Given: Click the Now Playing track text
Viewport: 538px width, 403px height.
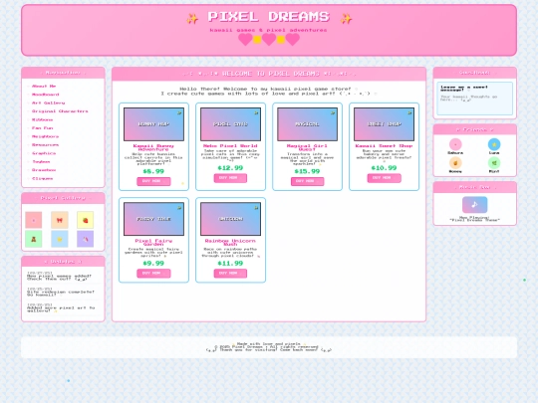Looking at the screenshot, I should (474, 219).
